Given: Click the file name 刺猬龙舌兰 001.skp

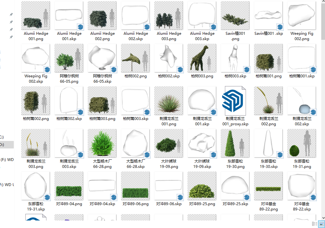Looking at the screenshot, I should click(x=202, y=121).
